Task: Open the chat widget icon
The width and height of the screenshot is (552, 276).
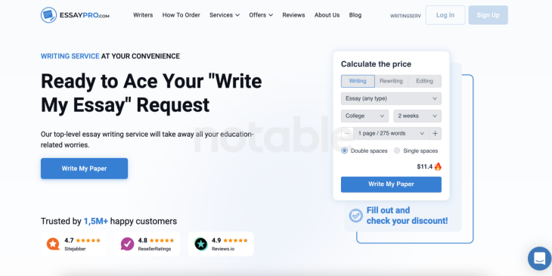Action: [540, 258]
